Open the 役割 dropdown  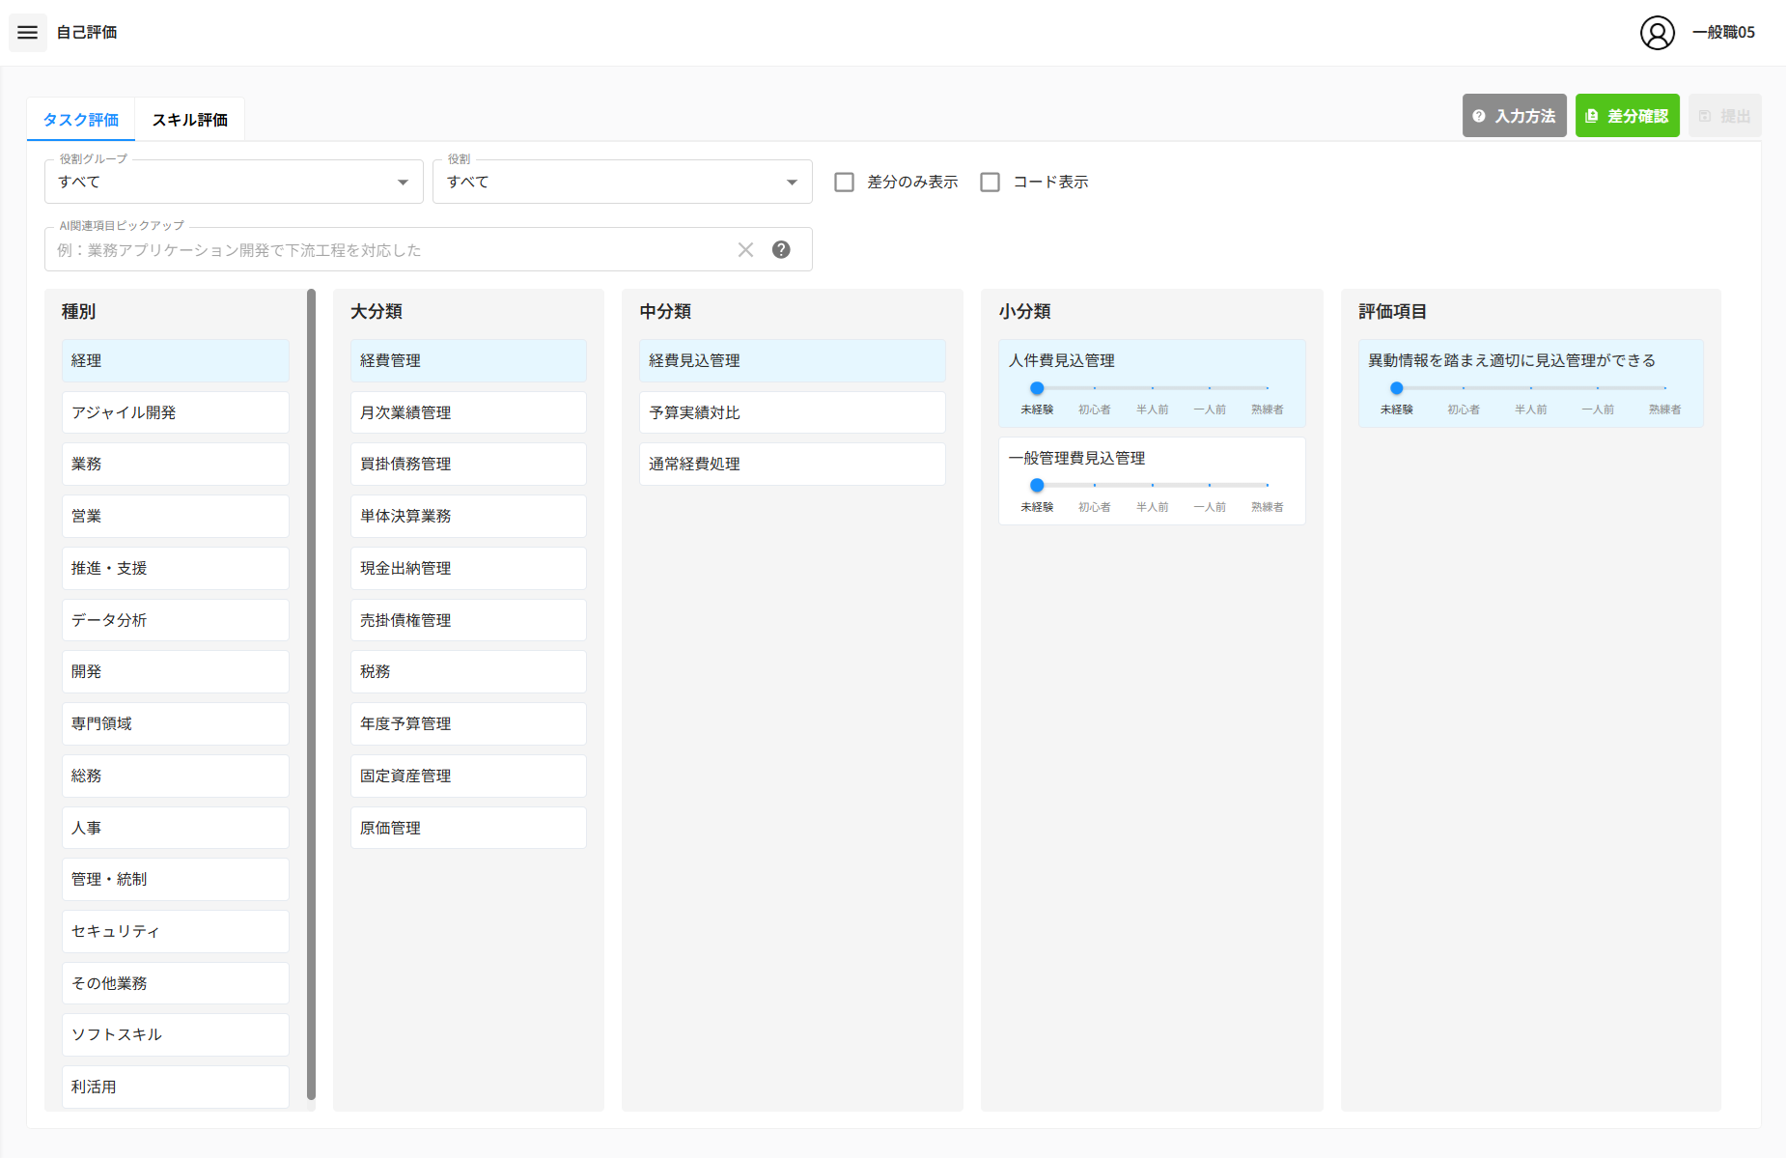[622, 182]
